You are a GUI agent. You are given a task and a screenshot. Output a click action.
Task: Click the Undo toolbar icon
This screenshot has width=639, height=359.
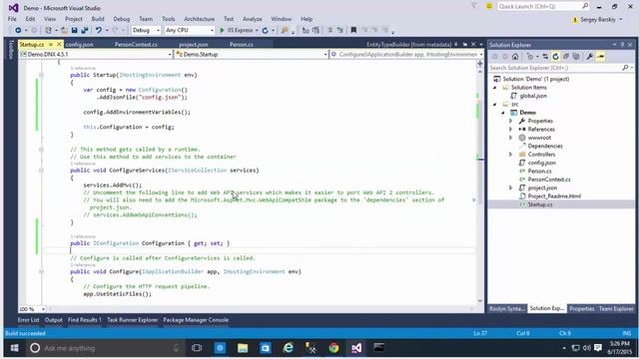pos(99,30)
